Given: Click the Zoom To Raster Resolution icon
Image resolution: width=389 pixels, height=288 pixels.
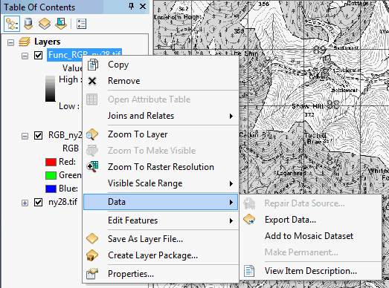Looking at the screenshot, I should (x=92, y=167).
